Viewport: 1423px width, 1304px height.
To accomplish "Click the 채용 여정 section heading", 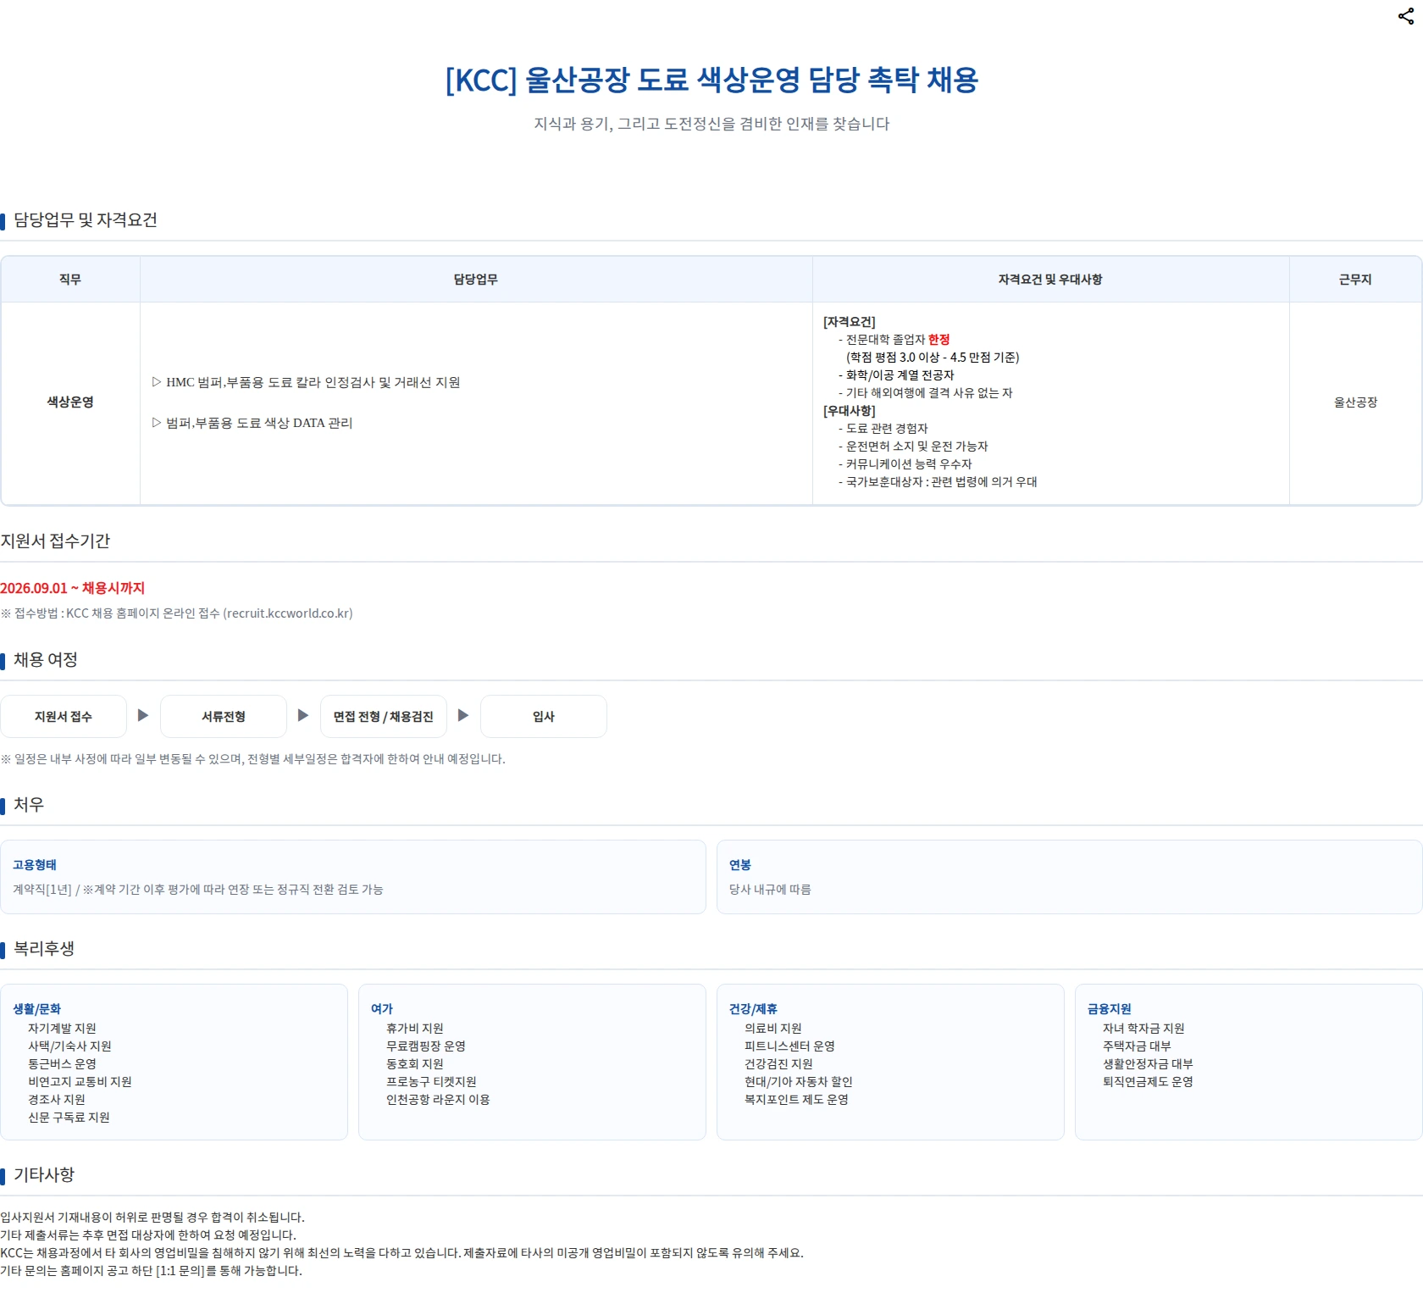I will [x=46, y=660].
